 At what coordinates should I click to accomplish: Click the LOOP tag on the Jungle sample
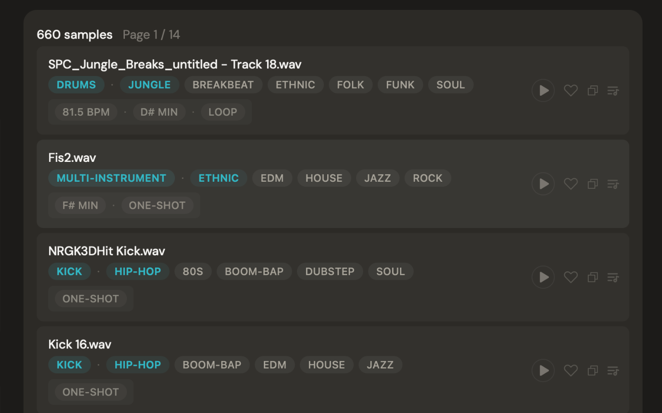tap(223, 112)
